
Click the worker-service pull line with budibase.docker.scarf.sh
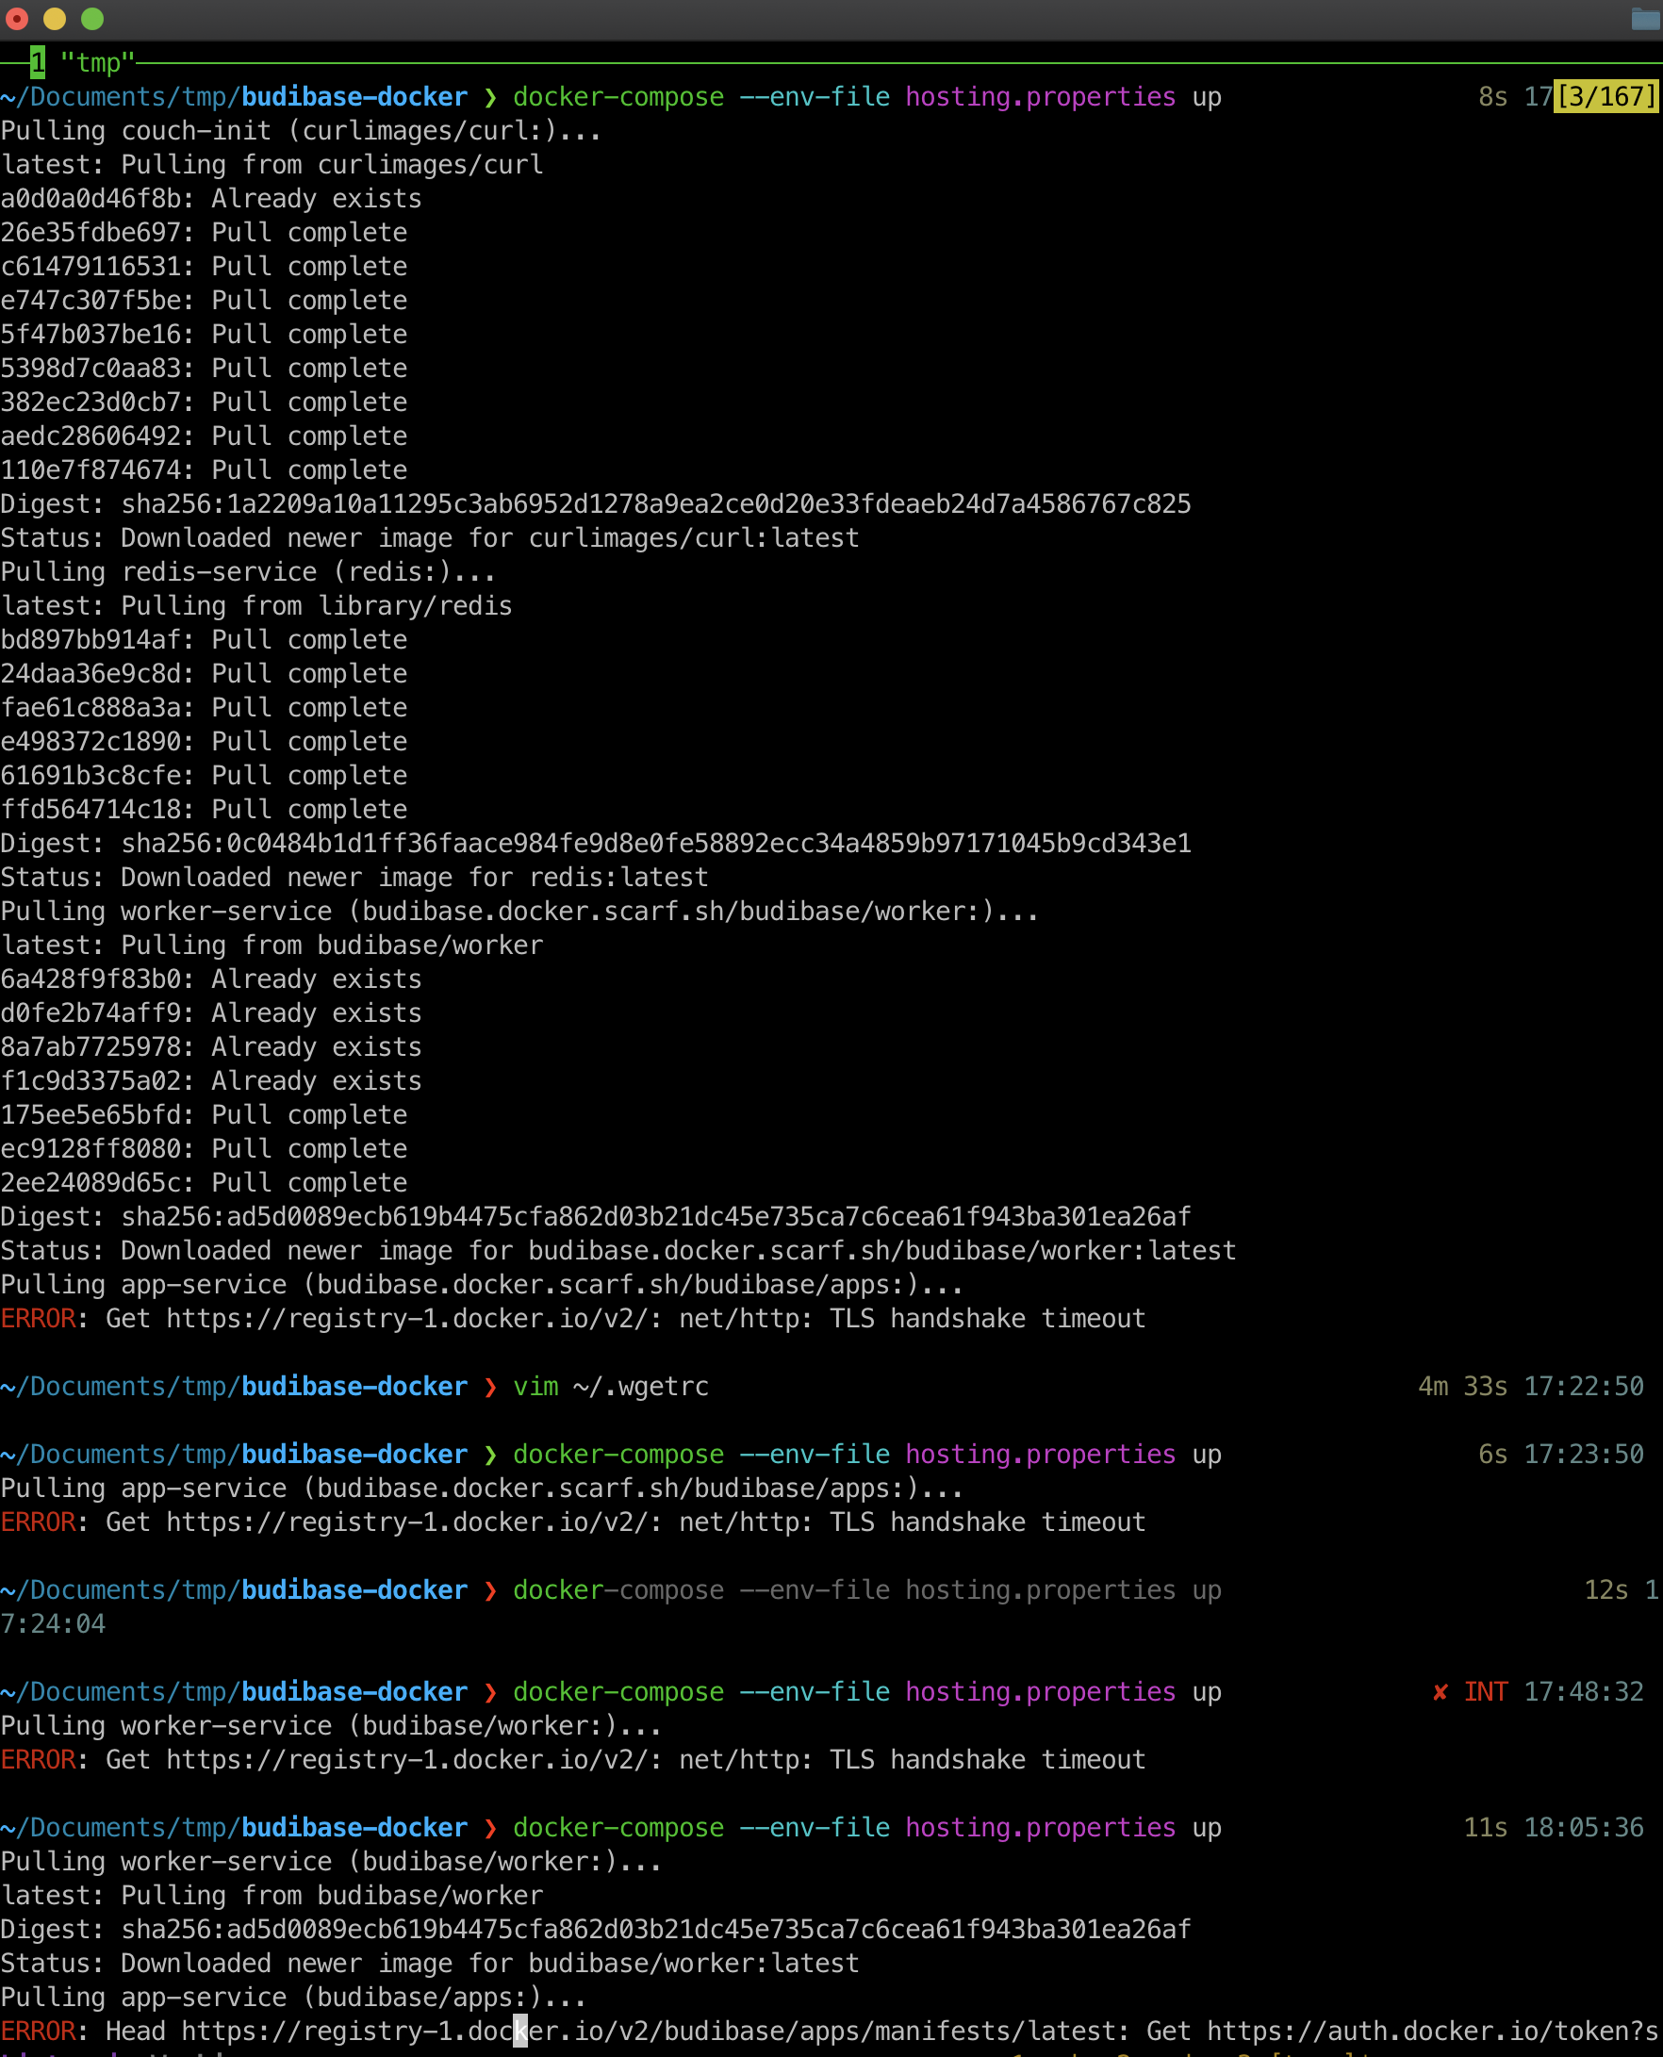519,912
